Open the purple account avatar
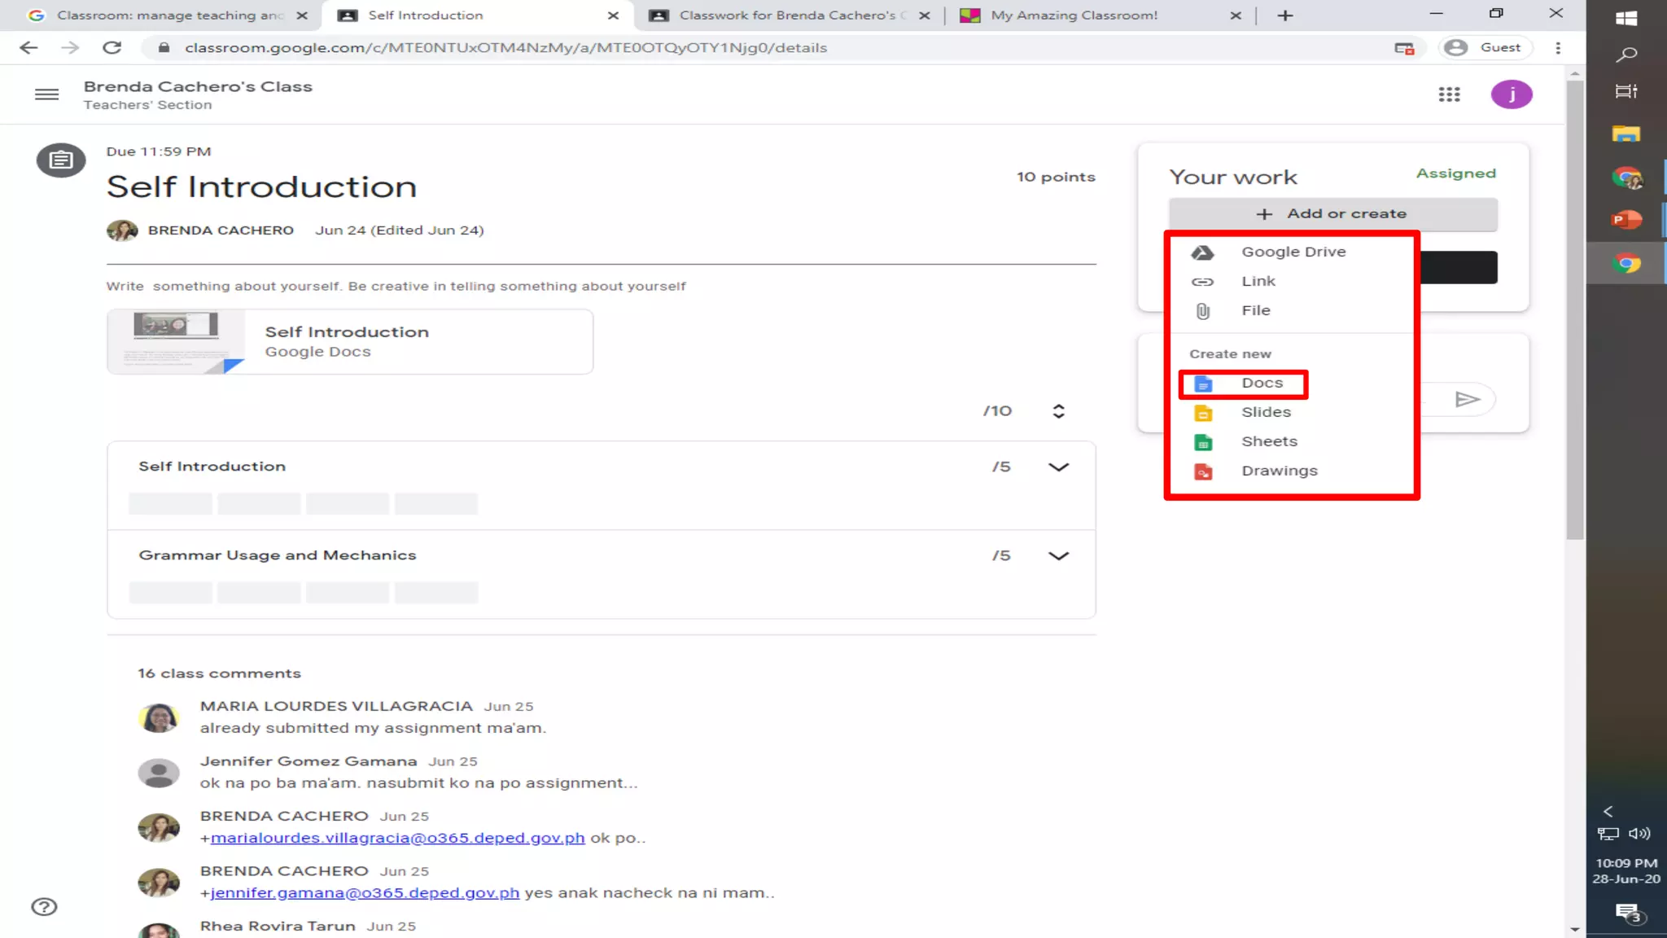The width and height of the screenshot is (1667, 938). point(1512,94)
